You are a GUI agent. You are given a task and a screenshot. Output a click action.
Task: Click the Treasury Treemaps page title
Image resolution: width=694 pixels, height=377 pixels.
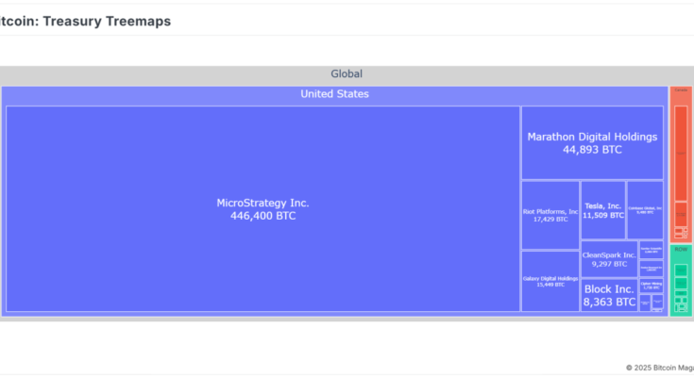[x=84, y=22]
